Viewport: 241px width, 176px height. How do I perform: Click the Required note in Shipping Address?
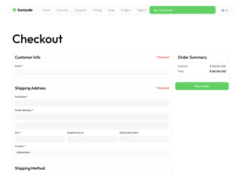point(162,88)
